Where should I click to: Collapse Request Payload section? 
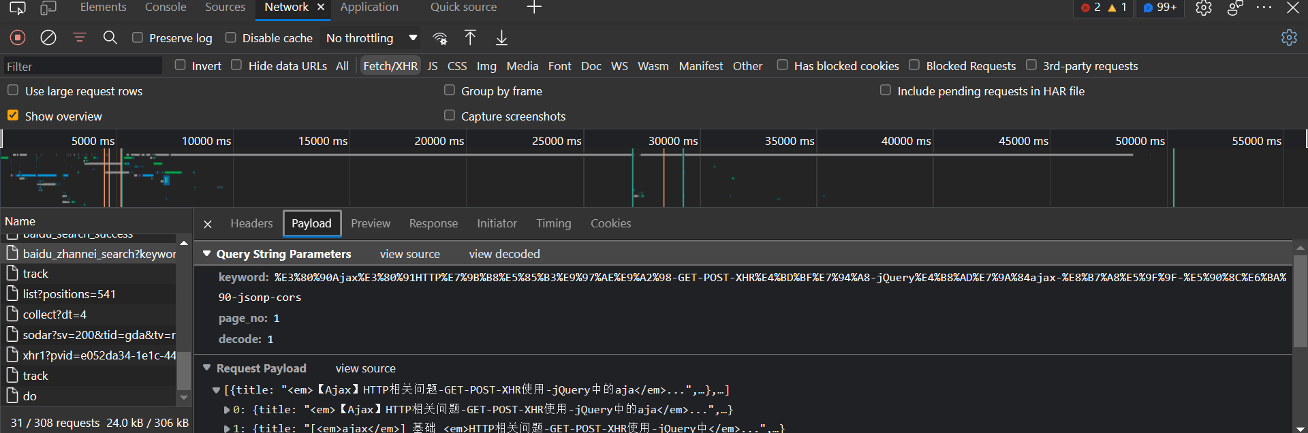pos(206,368)
